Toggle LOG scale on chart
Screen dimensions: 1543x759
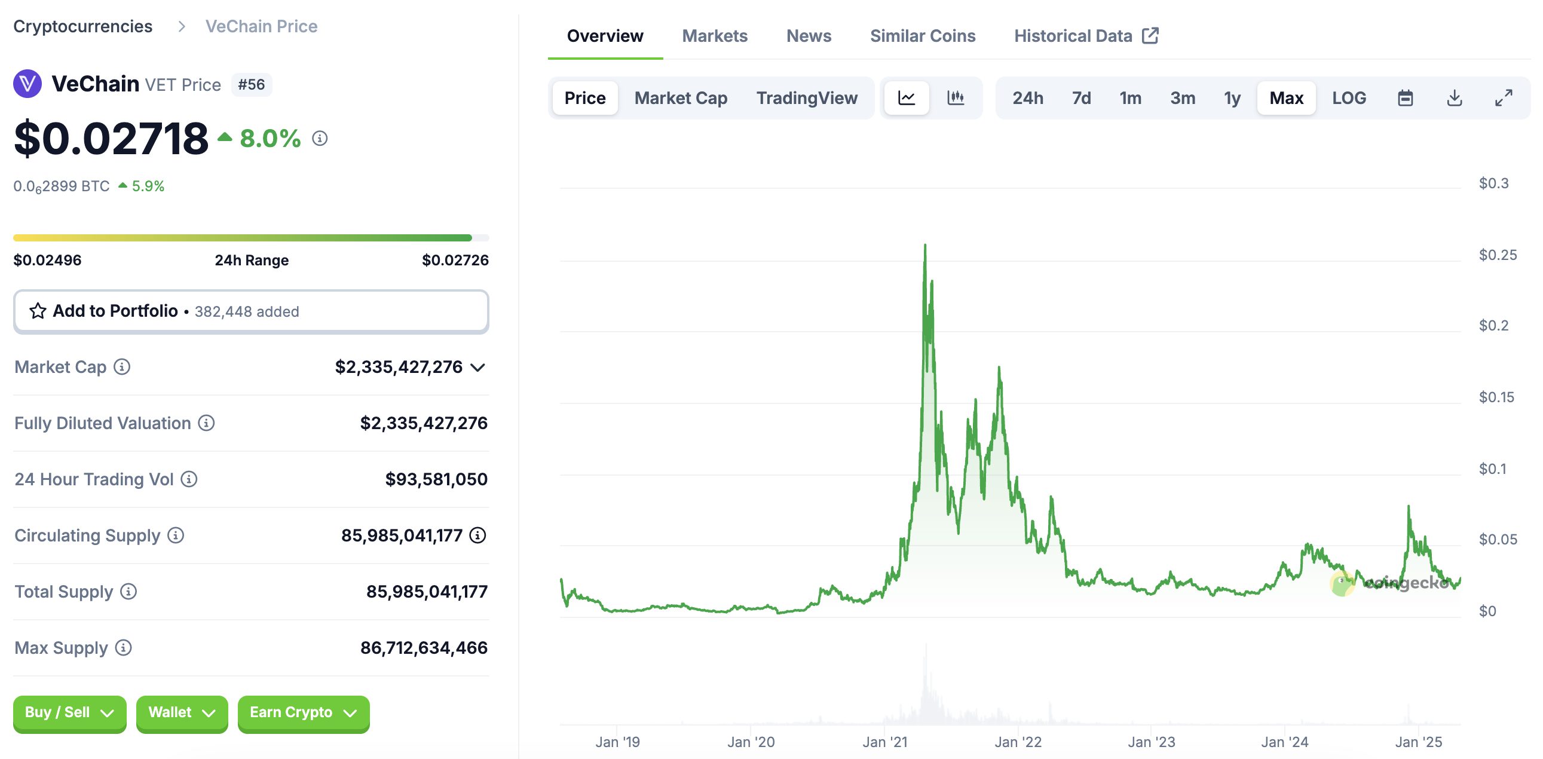pos(1349,97)
